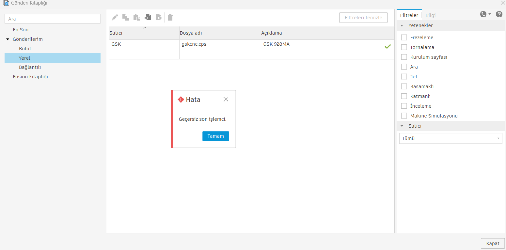The height and width of the screenshot is (250, 506).
Task: Select the gskcnc.cps file name cell
Action: click(220, 49)
